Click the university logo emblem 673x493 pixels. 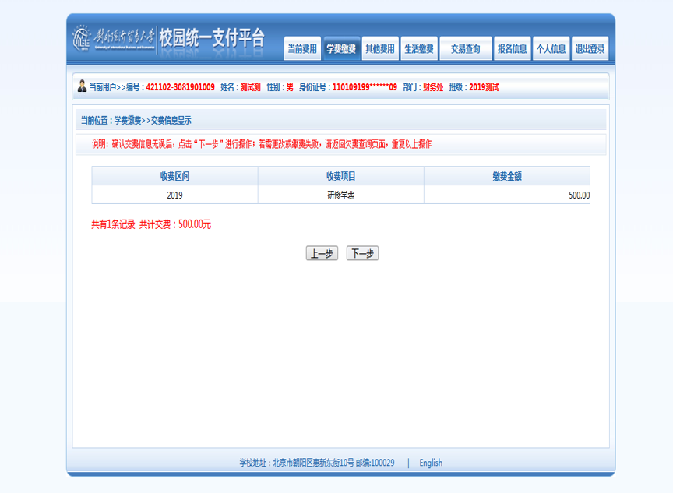tap(81, 38)
